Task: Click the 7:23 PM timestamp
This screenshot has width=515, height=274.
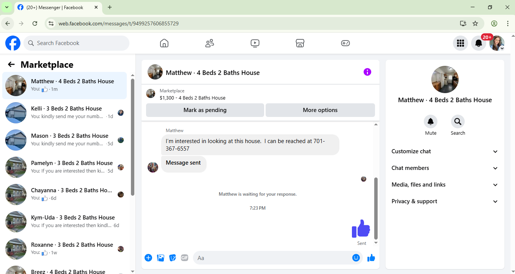Action: tap(258, 208)
